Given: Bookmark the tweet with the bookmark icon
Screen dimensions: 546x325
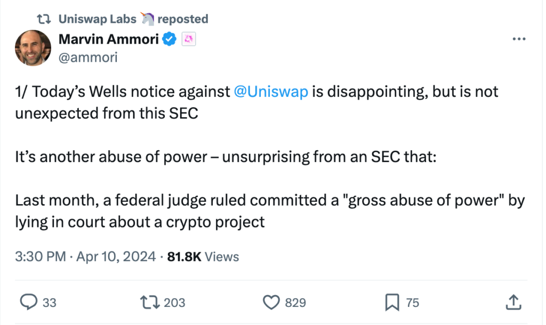Looking at the screenshot, I should pos(392,303).
